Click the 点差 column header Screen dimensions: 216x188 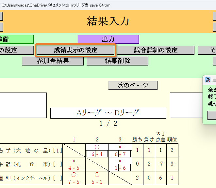(x=160, y=139)
